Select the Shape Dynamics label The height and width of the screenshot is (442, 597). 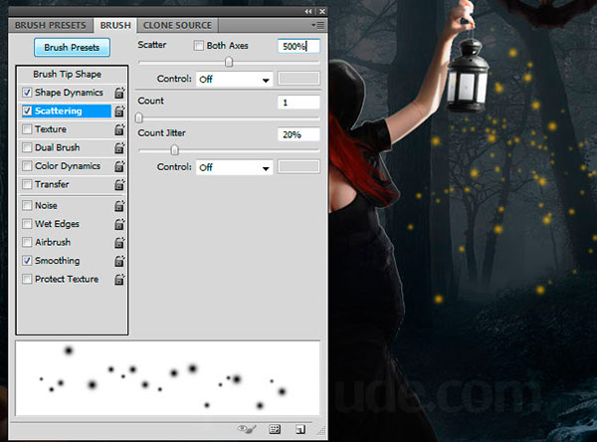click(69, 93)
